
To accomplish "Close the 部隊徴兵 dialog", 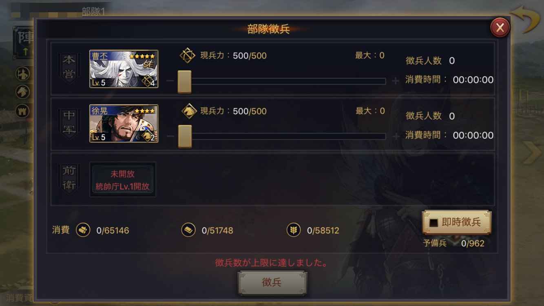I will 500,28.
